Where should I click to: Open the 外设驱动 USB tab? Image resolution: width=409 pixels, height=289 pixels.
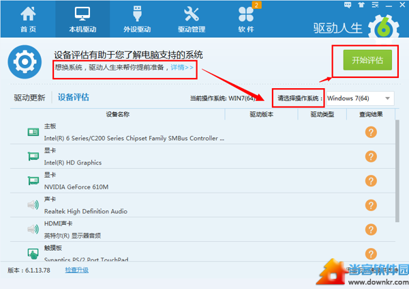(136, 19)
